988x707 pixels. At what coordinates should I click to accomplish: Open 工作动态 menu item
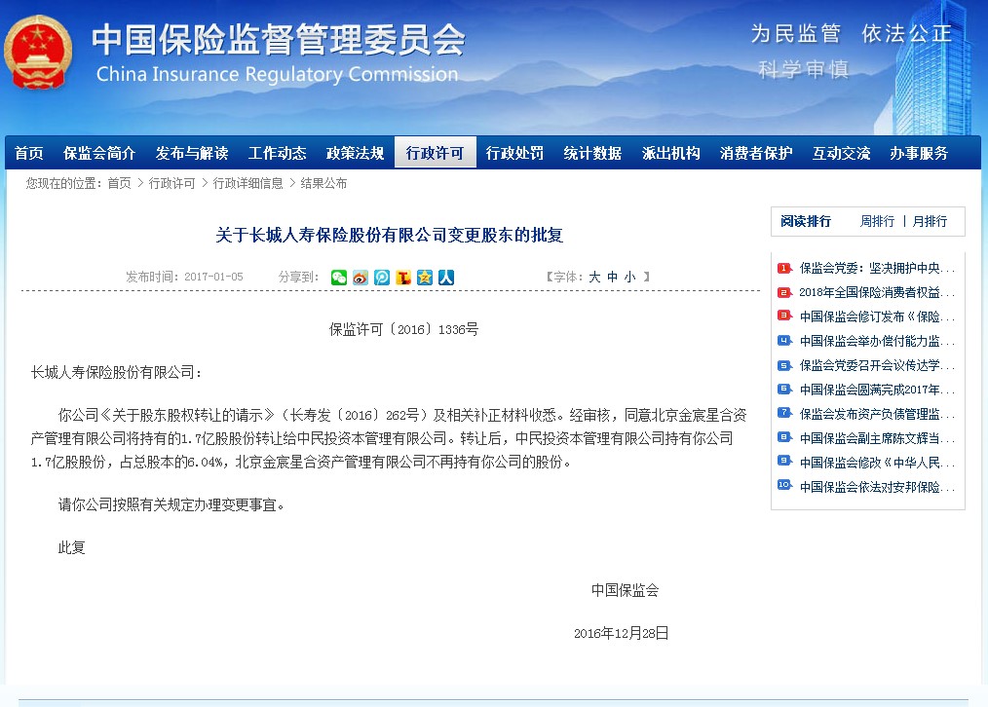pos(278,153)
